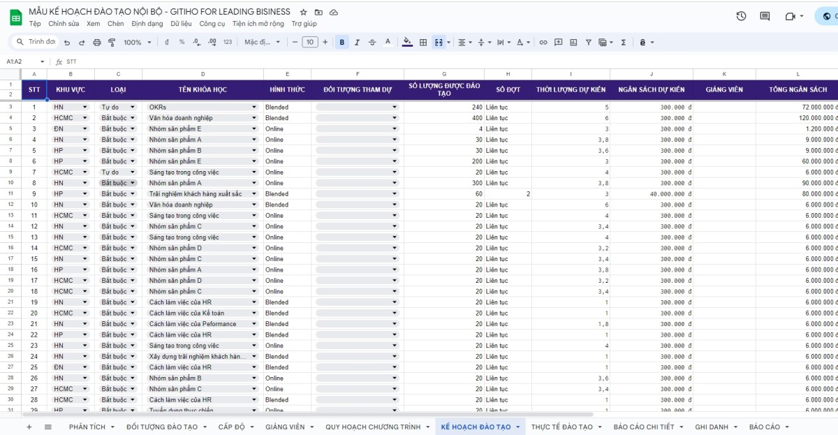Screen dimensions: 838x435
Task: Star the document title
Action: coord(303,13)
